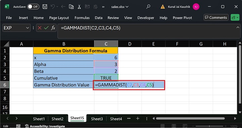The height and width of the screenshot is (128, 242).
Task: Open the Data ribbon tab
Action: pyautogui.click(x=98, y=18)
